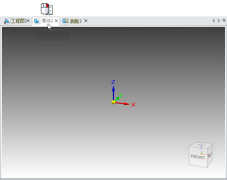Image resolution: width=227 pixels, height=180 pixels.
Task: Click the mouse helper icon at top
Action: (46, 9)
